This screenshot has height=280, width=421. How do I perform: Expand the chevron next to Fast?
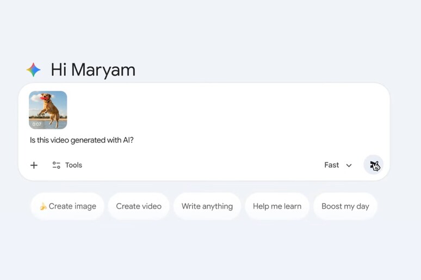[x=349, y=166]
